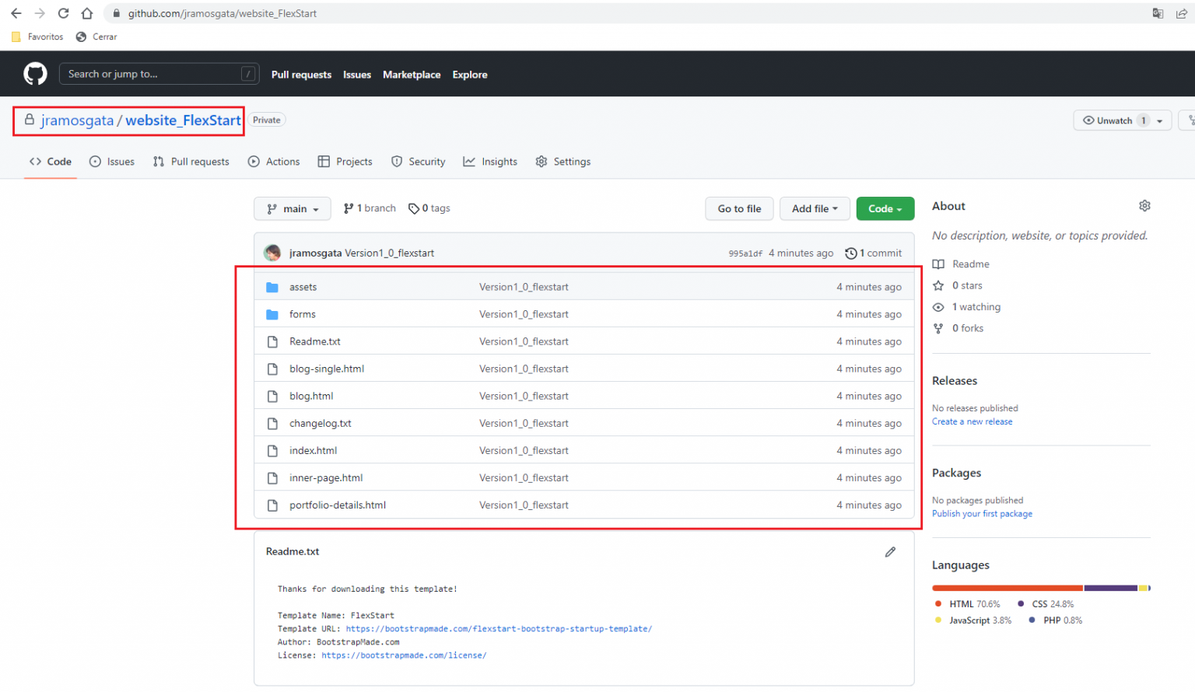Screen dimensions: 1195x692
Task: Open the bootstrapmade license link
Action: click(x=404, y=655)
